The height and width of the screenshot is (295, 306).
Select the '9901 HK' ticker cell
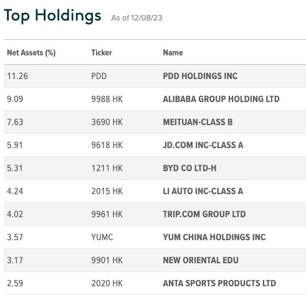(x=107, y=260)
